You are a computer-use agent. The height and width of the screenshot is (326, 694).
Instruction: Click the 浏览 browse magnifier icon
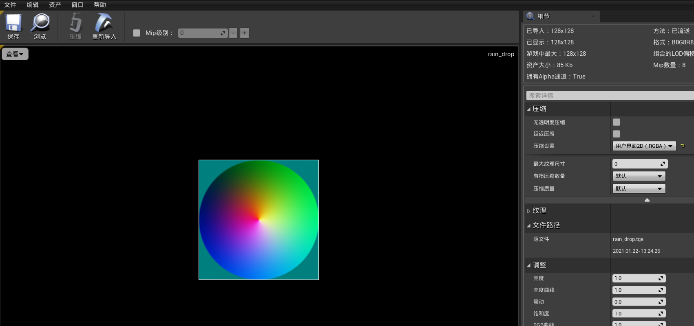point(40,23)
